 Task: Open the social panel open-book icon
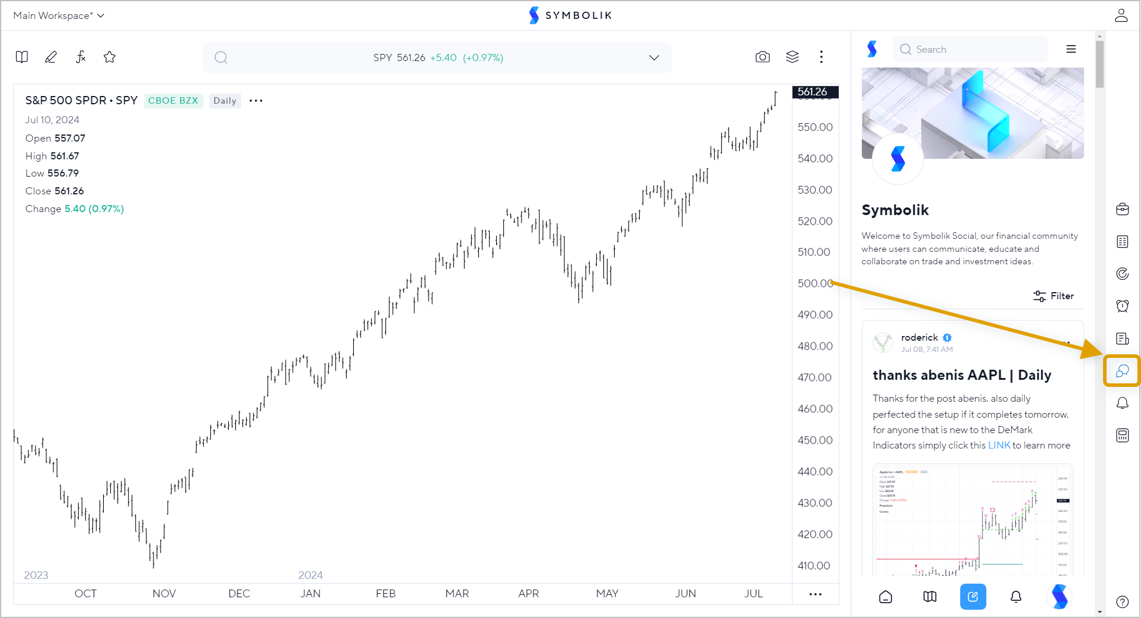930,597
